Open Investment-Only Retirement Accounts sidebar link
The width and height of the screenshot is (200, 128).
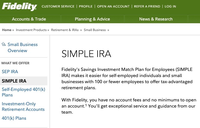(23, 107)
